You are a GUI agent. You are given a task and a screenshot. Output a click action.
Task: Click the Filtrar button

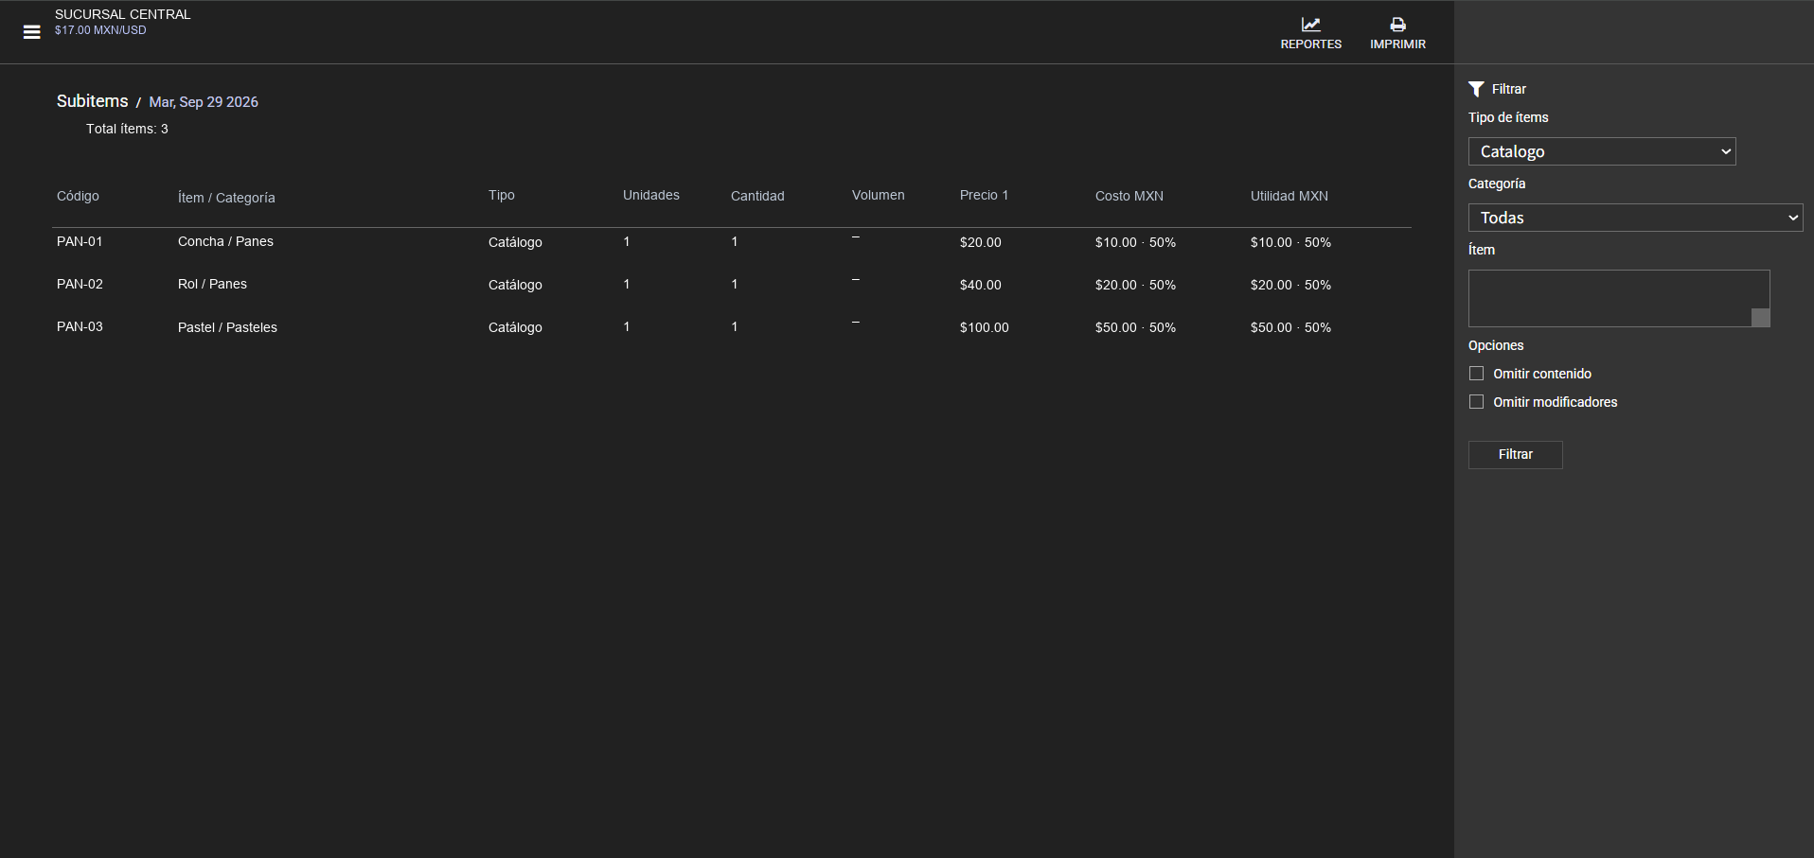(1515, 455)
